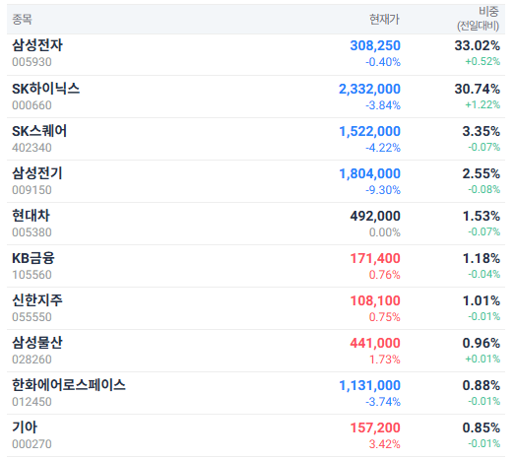Select the 신한지주 stock name

(37, 300)
